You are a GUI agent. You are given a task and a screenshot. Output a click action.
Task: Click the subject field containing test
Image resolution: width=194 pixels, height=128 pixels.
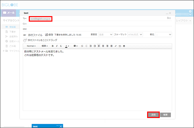point(97,29)
